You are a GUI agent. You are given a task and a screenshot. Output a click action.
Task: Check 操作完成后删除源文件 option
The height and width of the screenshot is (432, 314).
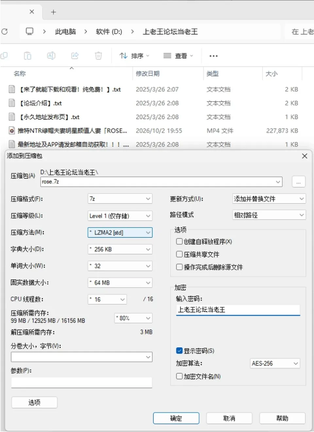[179, 267]
